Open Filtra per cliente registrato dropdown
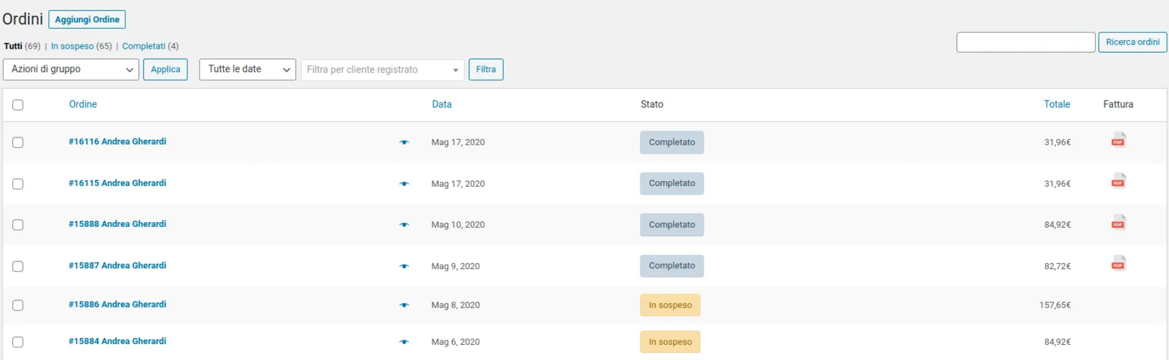The width and height of the screenshot is (1169, 360). [x=382, y=70]
